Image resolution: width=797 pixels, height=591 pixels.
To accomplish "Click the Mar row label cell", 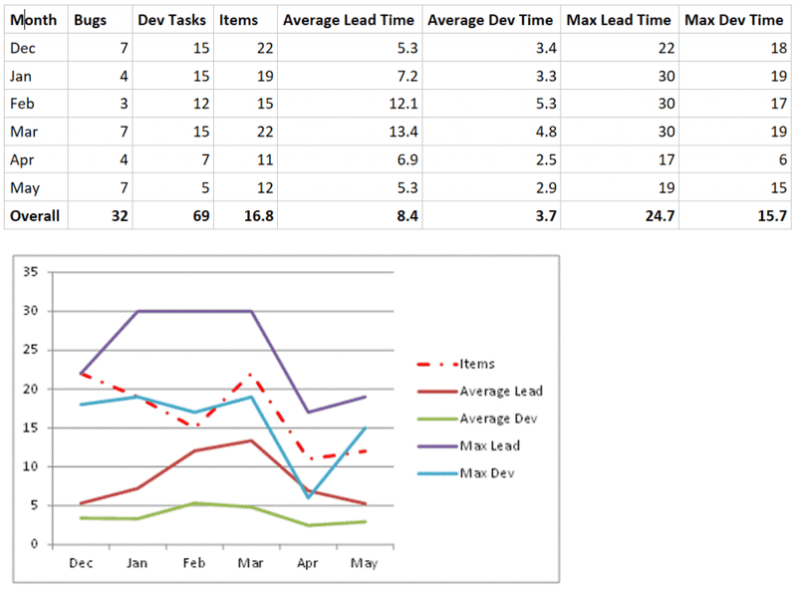I will (36, 132).
